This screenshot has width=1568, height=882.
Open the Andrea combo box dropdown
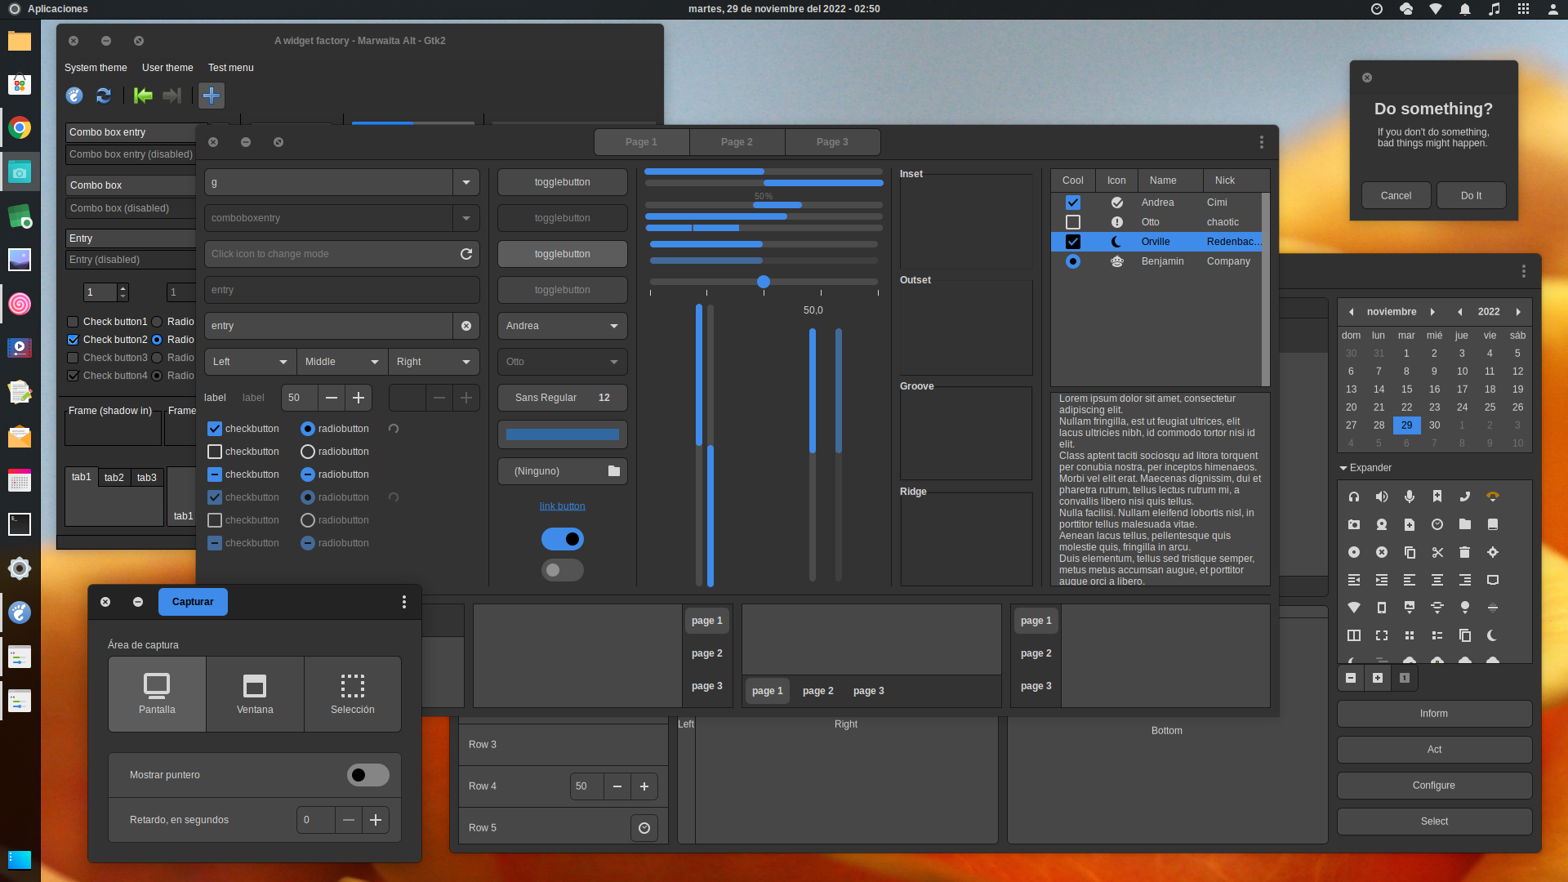[x=562, y=326]
